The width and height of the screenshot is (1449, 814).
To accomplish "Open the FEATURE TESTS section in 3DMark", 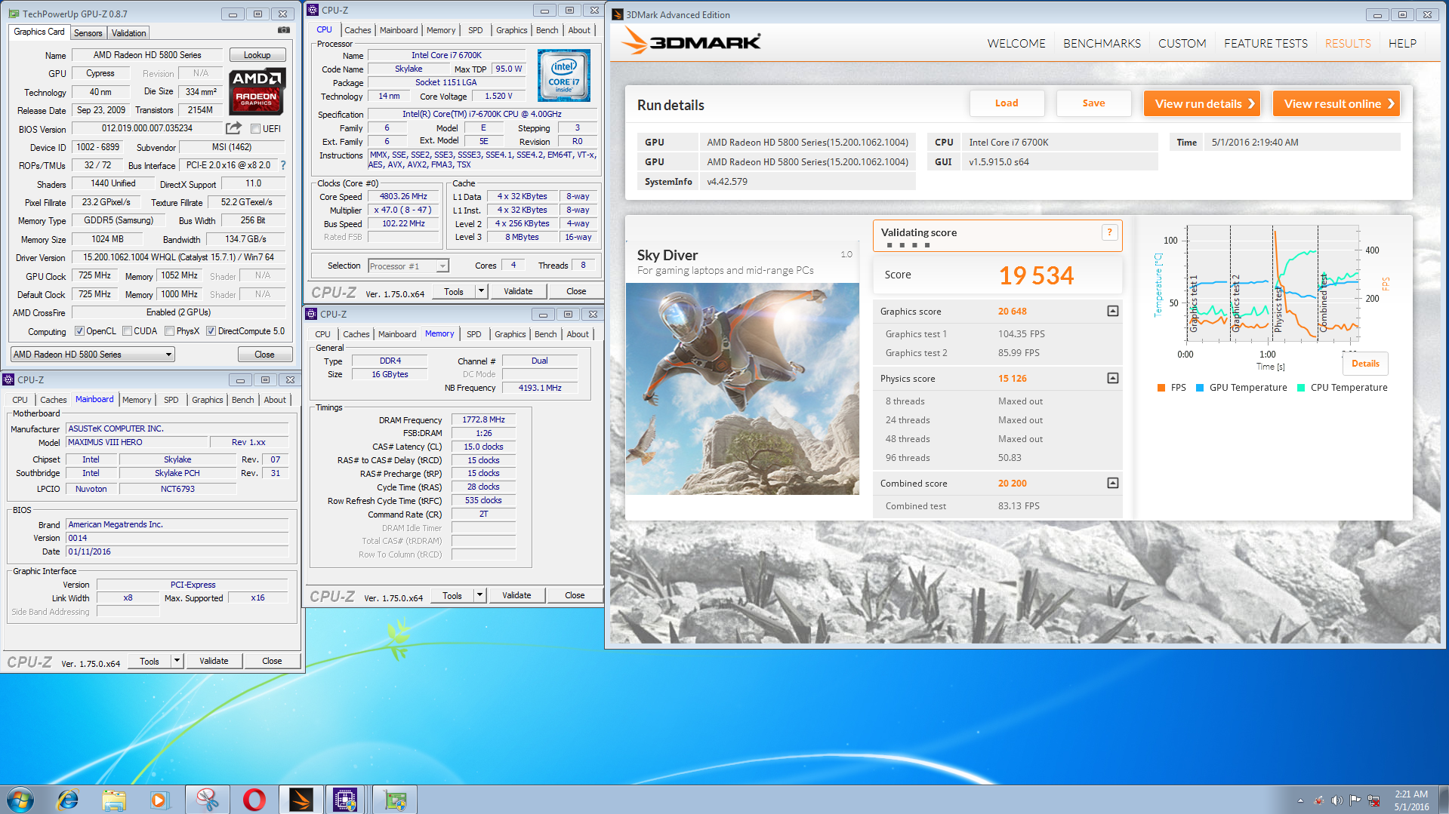I will click(1266, 44).
